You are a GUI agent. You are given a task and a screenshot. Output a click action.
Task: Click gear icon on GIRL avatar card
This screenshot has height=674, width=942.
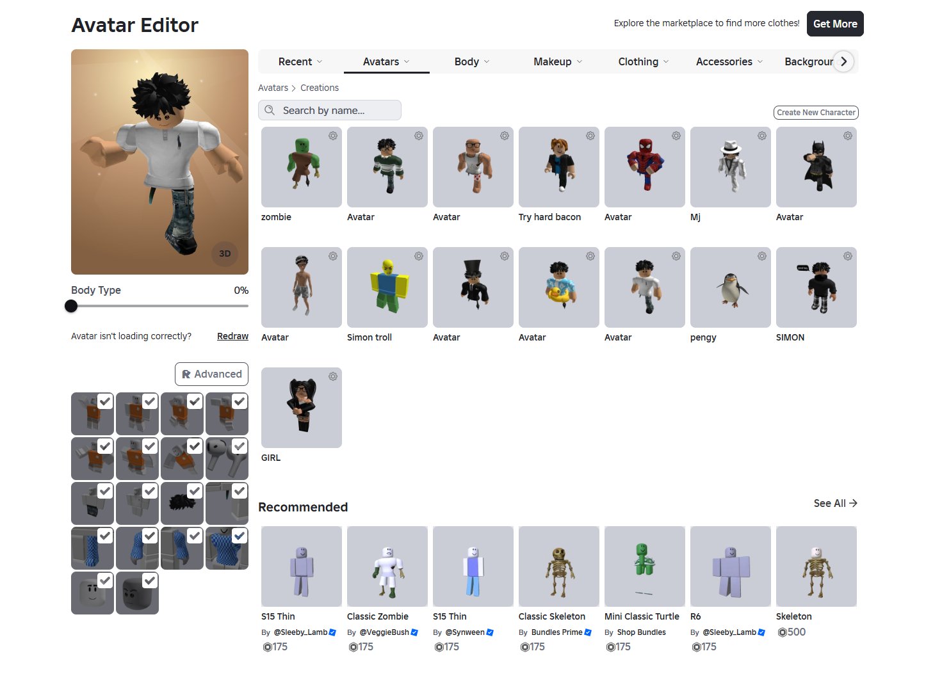tap(333, 376)
